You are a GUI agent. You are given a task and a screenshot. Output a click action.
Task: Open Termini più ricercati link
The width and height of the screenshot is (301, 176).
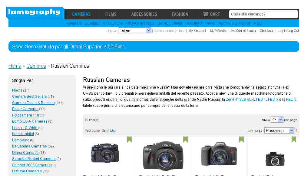(234, 23)
